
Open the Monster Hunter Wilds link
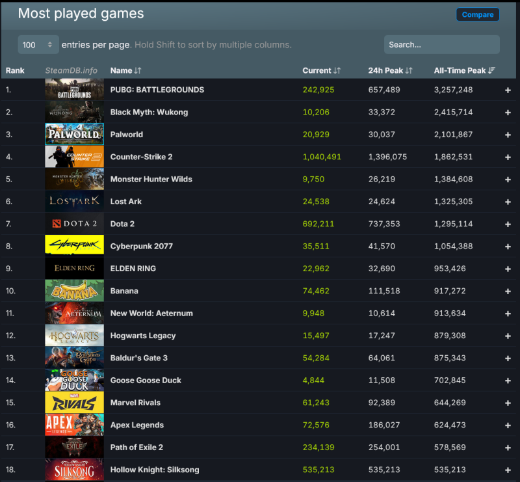click(x=151, y=179)
